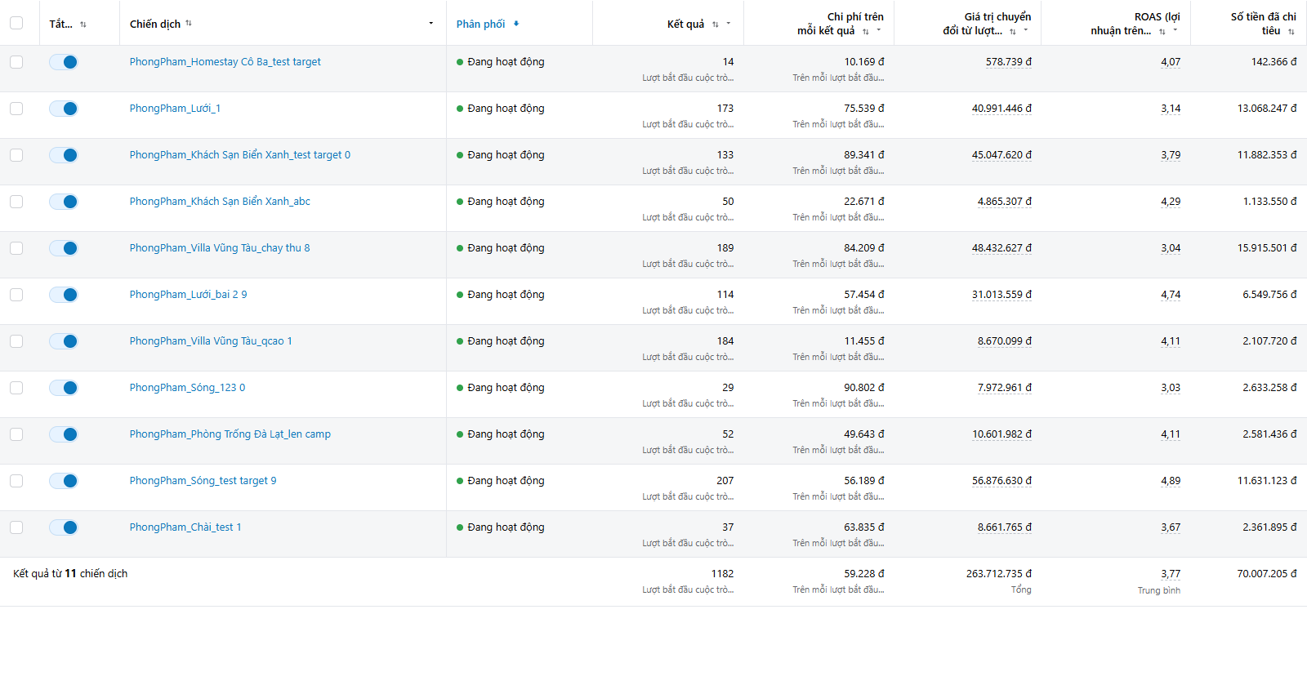Click the blue sort arrow next to Phân phối

(x=516, y=24)
